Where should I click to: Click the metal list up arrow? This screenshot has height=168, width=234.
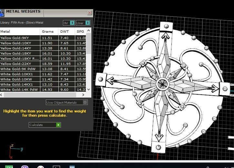tap(88, 31)
